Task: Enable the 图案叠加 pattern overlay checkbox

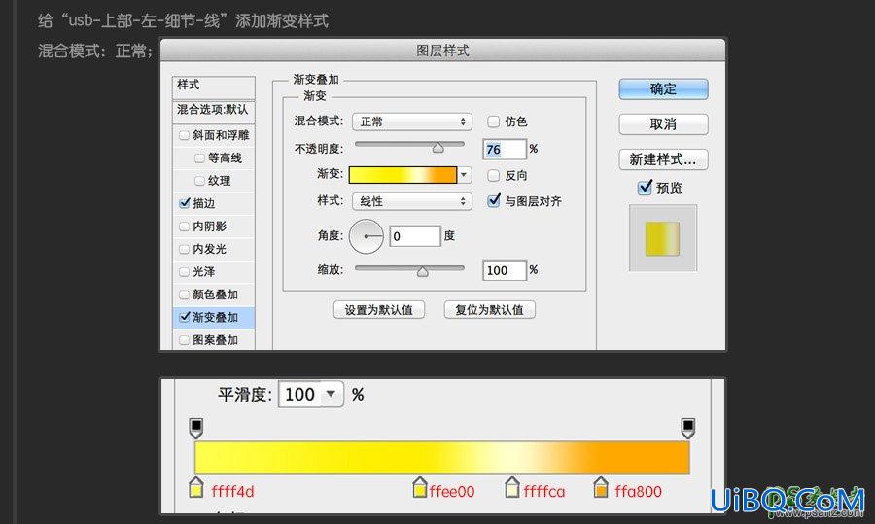Action: [184, 340]
